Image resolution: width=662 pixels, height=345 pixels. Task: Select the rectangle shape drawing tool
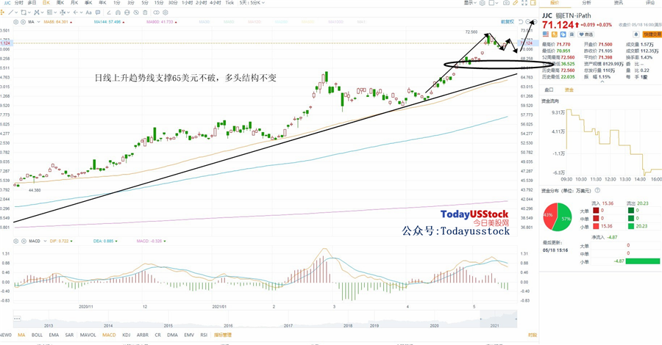coord(24,12)
